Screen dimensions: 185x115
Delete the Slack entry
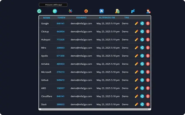(148, 104)
